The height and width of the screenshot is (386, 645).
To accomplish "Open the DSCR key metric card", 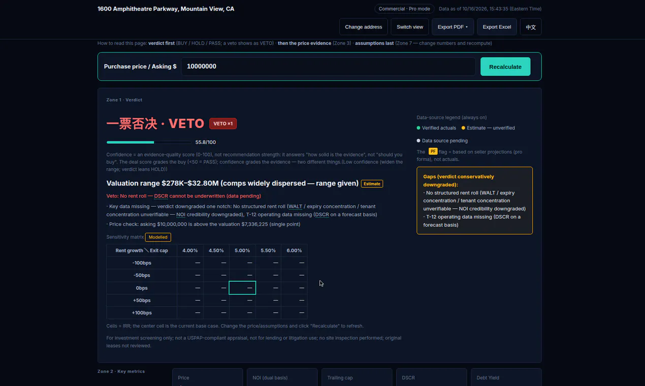I will [x=431, y=377].
